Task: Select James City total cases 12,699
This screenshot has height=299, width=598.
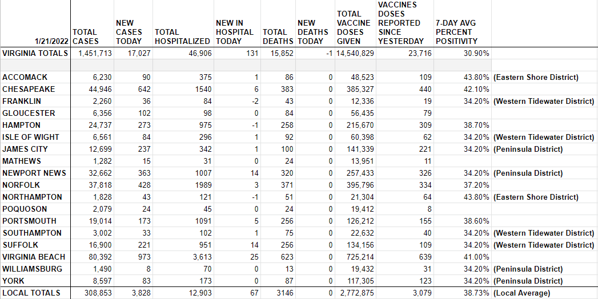Action: [101, 149]
